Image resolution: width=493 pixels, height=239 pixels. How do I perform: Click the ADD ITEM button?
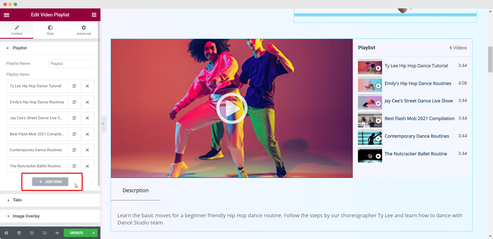point(50,182)
